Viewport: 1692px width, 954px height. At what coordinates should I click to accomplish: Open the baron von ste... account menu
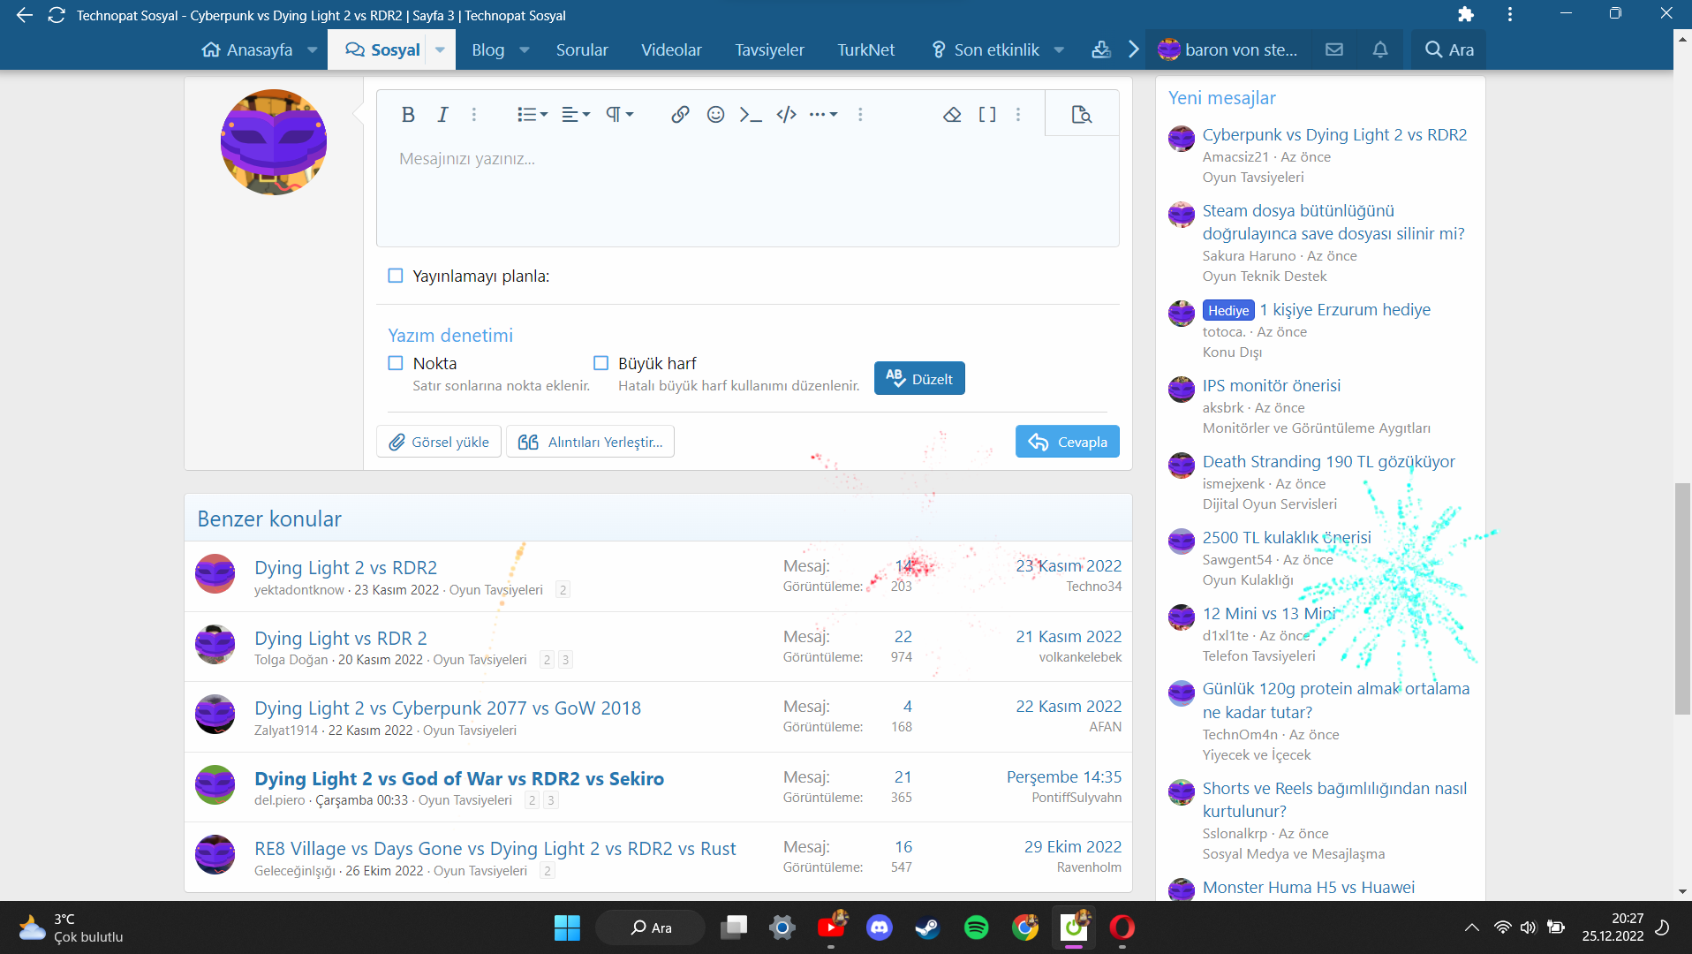pyautogui.click(x=1228, y=49)
